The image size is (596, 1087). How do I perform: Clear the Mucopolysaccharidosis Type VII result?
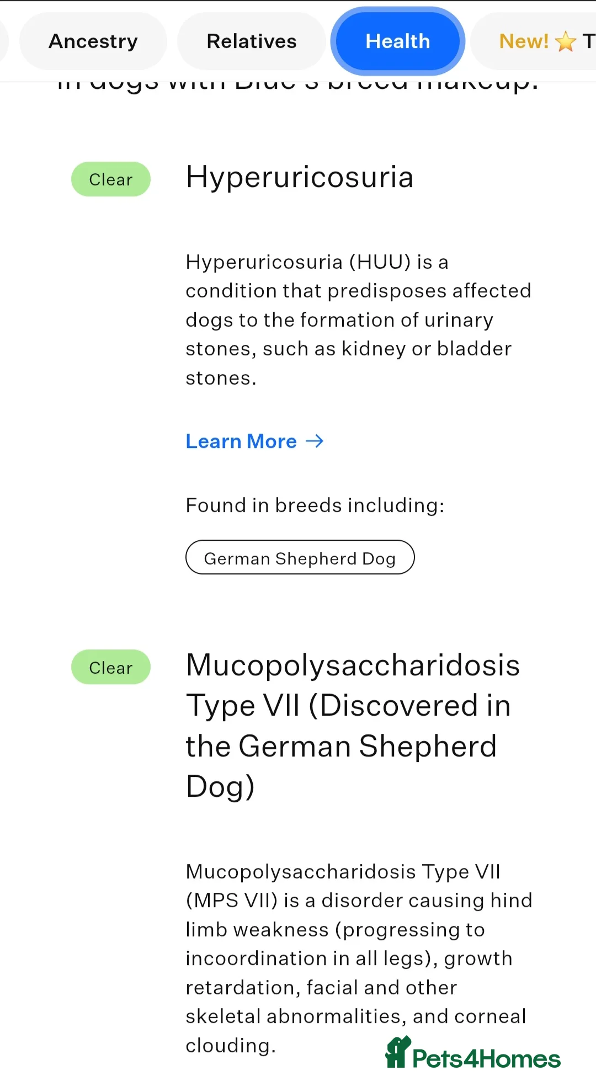(110, 667)
